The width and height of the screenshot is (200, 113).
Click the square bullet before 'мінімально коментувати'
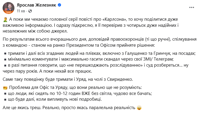pyautogui.click(x=6, y=59)
